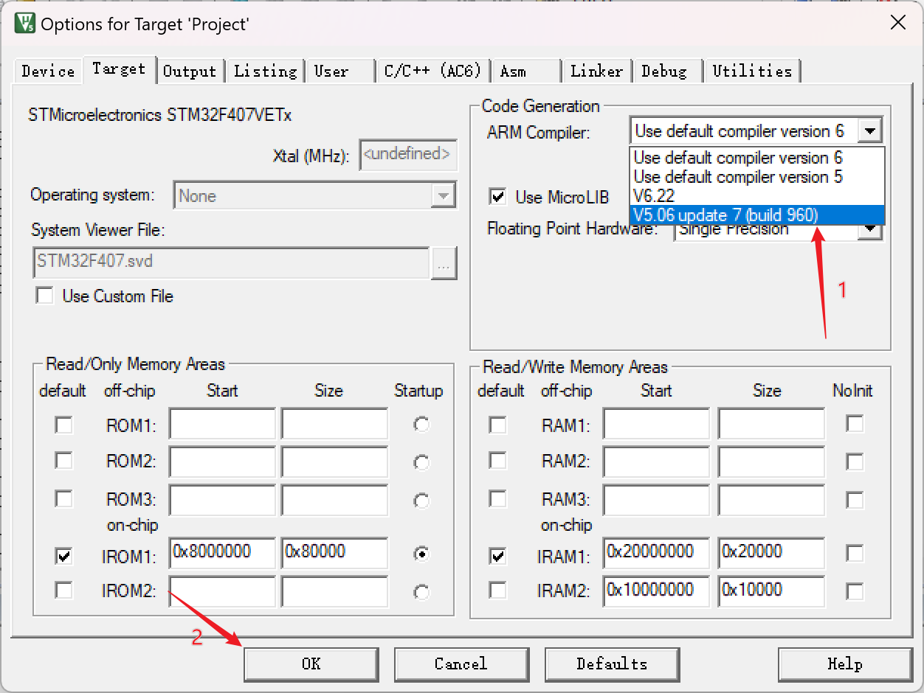Enable NoInit for IRAM2
Screen dimensions: 924x693
(855, 591)
